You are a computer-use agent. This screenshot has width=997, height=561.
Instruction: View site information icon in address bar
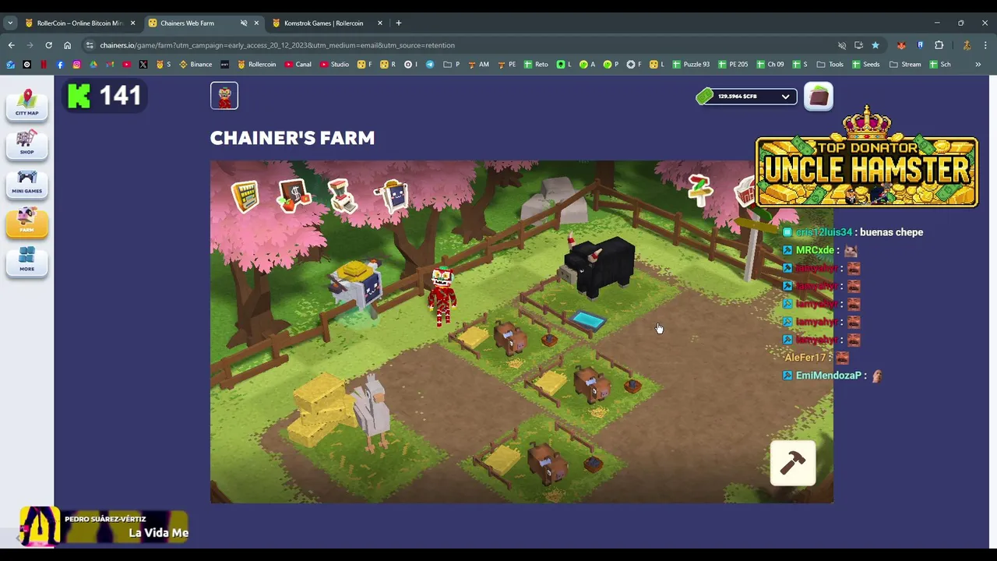[90, 45]
